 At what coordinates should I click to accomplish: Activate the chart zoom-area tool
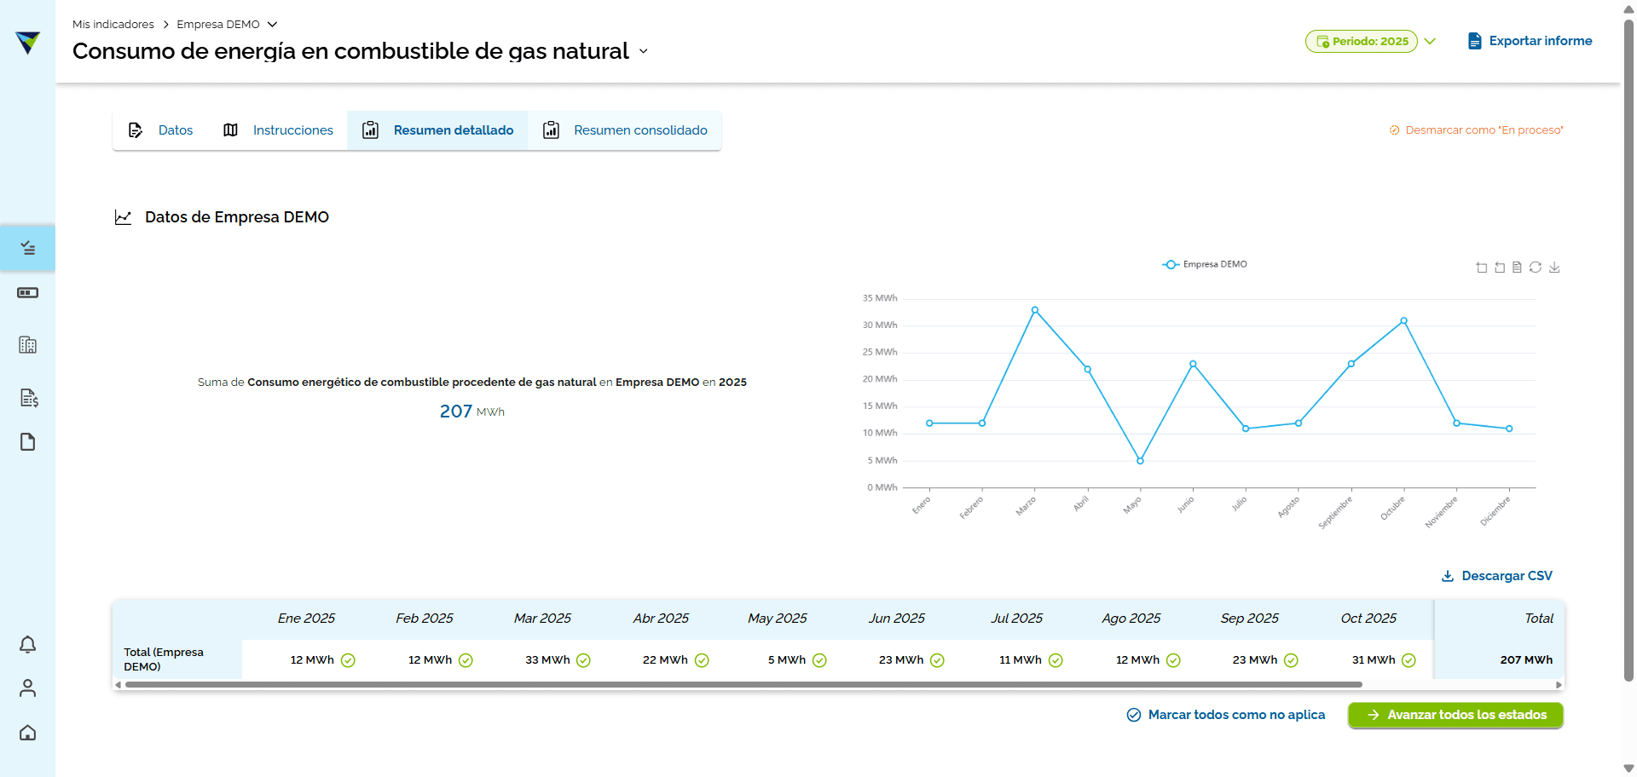pos(1481,268)
